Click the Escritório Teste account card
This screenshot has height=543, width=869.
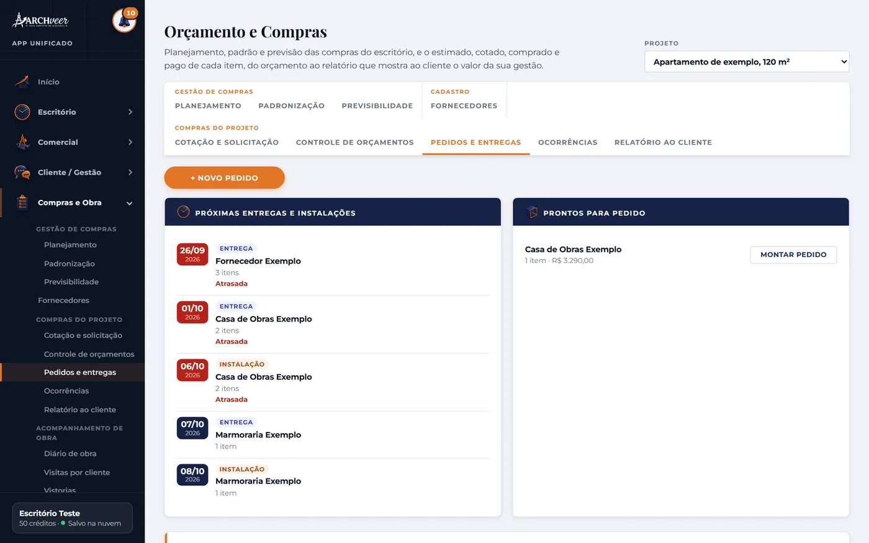tap(73, 518)
